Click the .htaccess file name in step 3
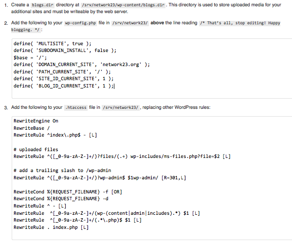The height and width of the screenshot is (243, 292). (76, 107)
